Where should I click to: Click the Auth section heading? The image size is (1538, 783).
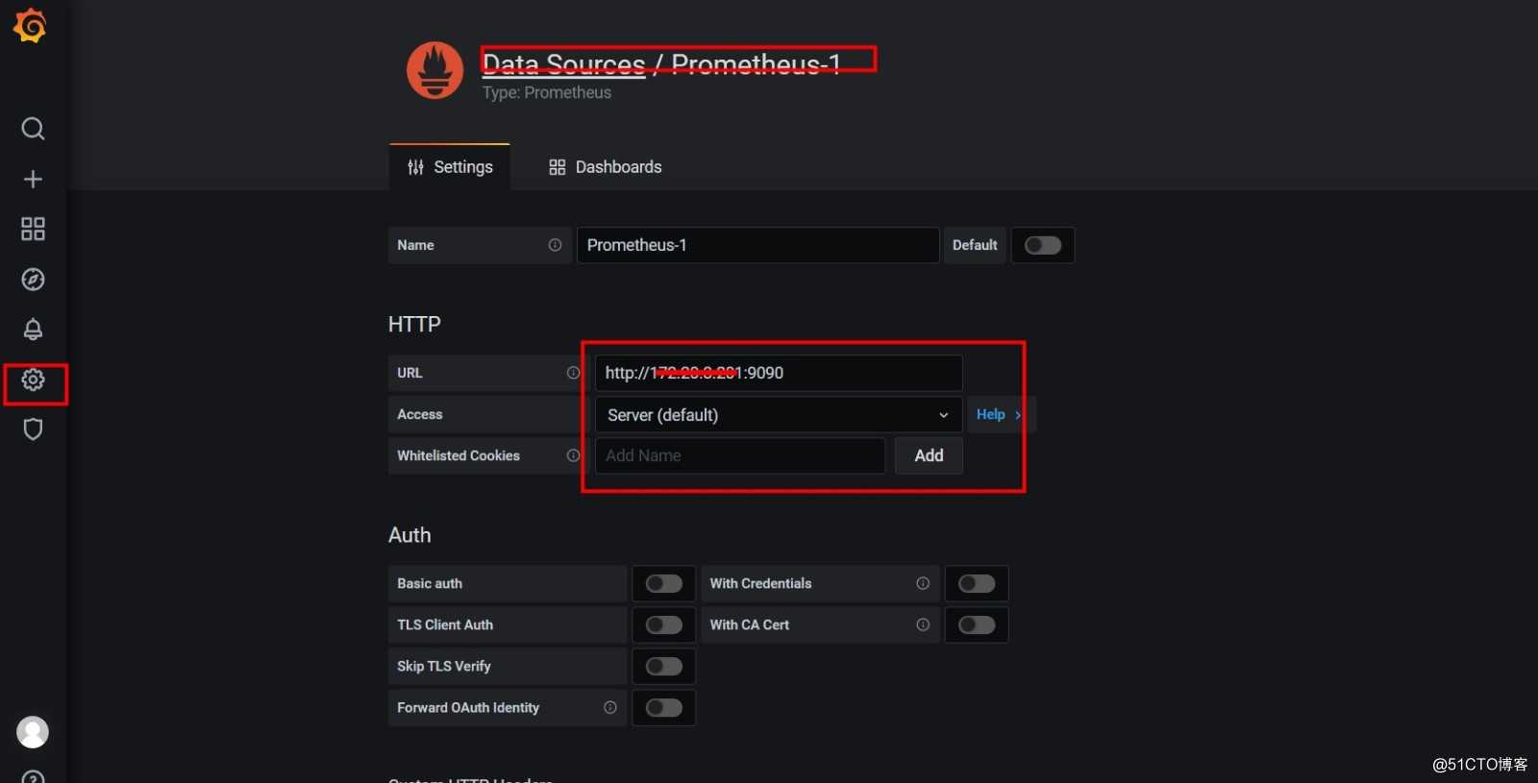[409, 535]
